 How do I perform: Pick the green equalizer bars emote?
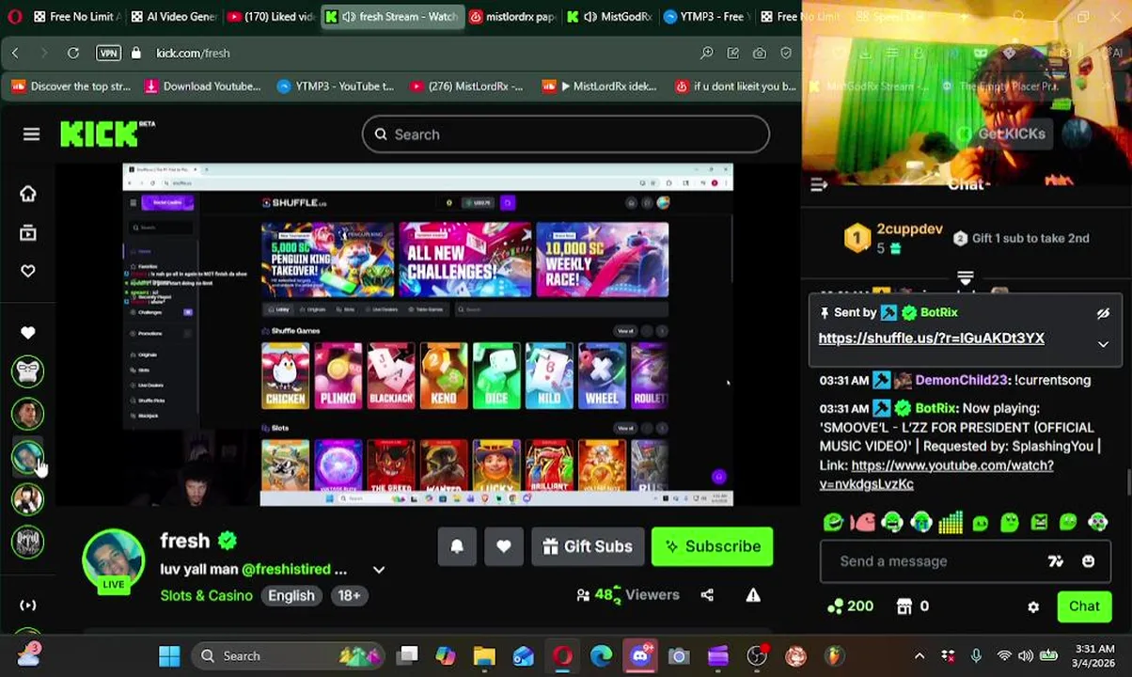tap(951, 522)
